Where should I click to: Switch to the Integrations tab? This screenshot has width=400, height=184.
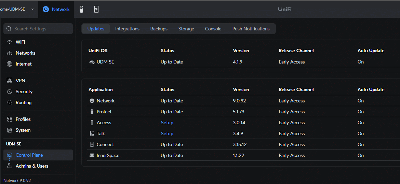[x=127, y=29]
